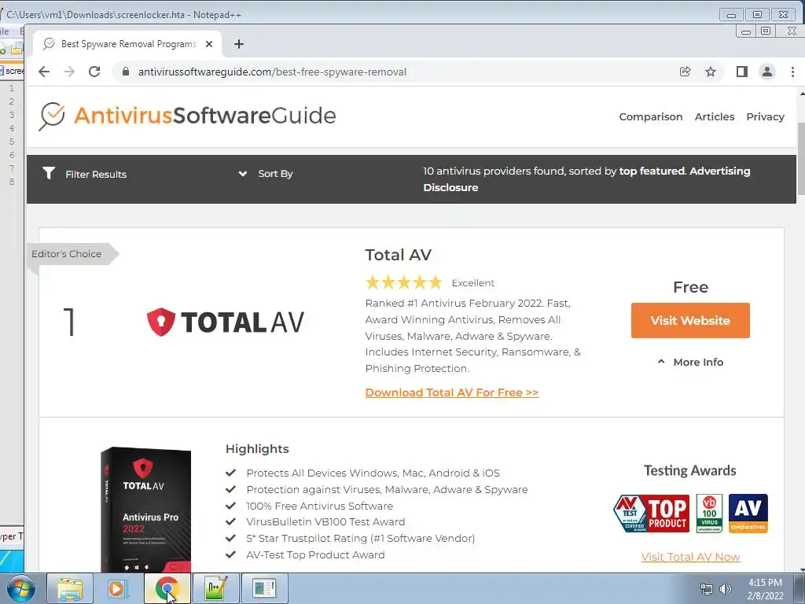Screen dimensions: 805x604
Task: Go back to the previous page in Chrome
Action: coord(44,72)
